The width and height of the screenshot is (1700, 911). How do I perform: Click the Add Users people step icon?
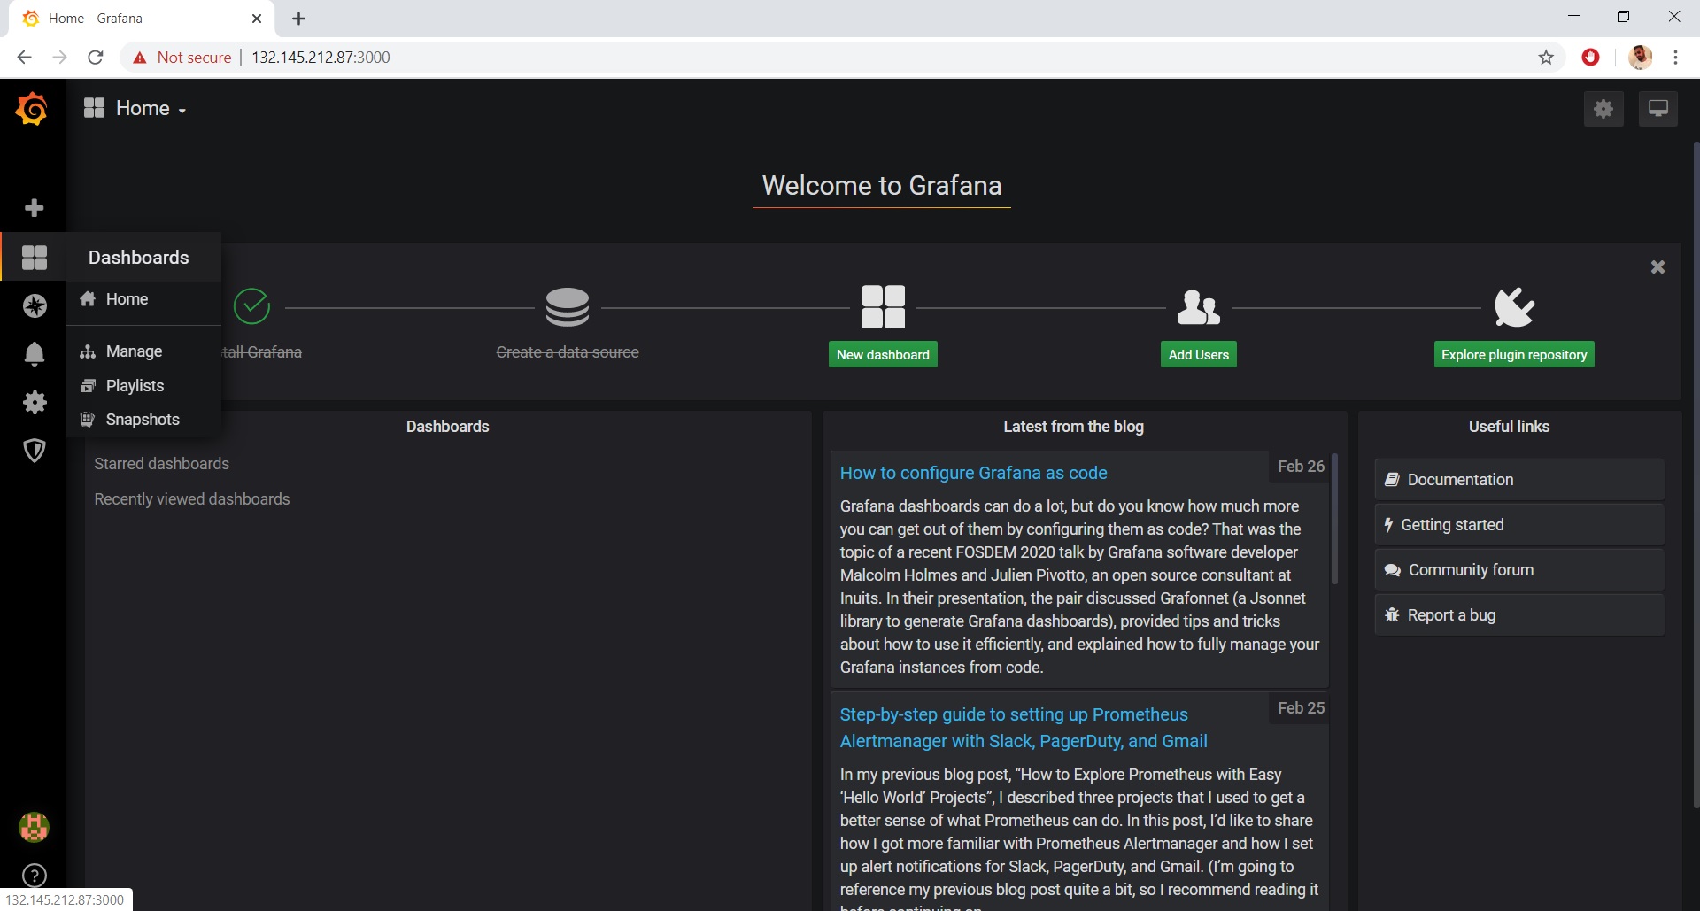tap(1199, 307)
